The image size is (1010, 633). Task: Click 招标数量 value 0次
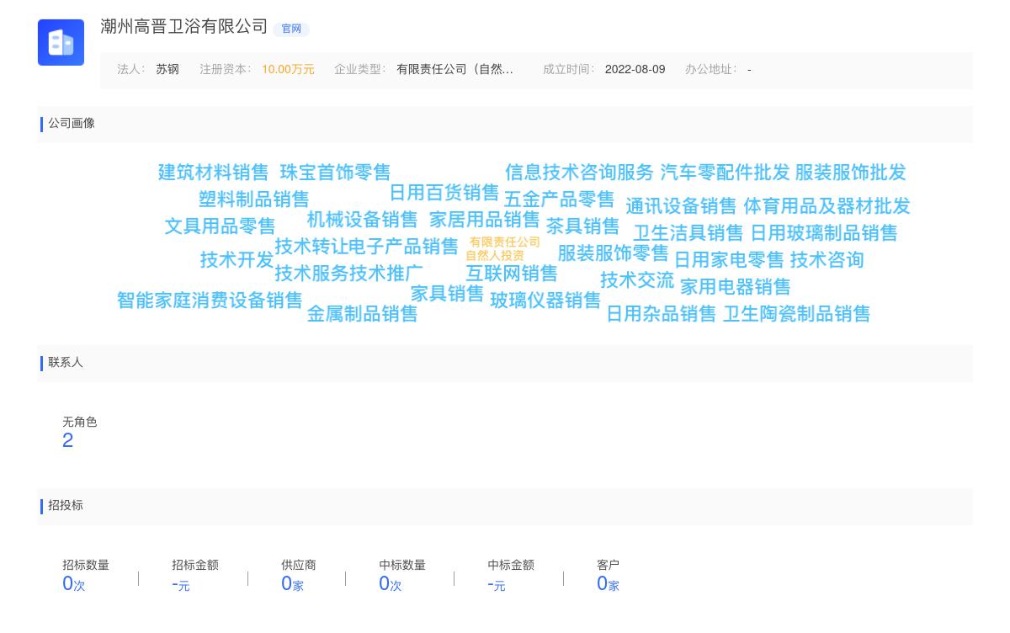pos(74,584)
